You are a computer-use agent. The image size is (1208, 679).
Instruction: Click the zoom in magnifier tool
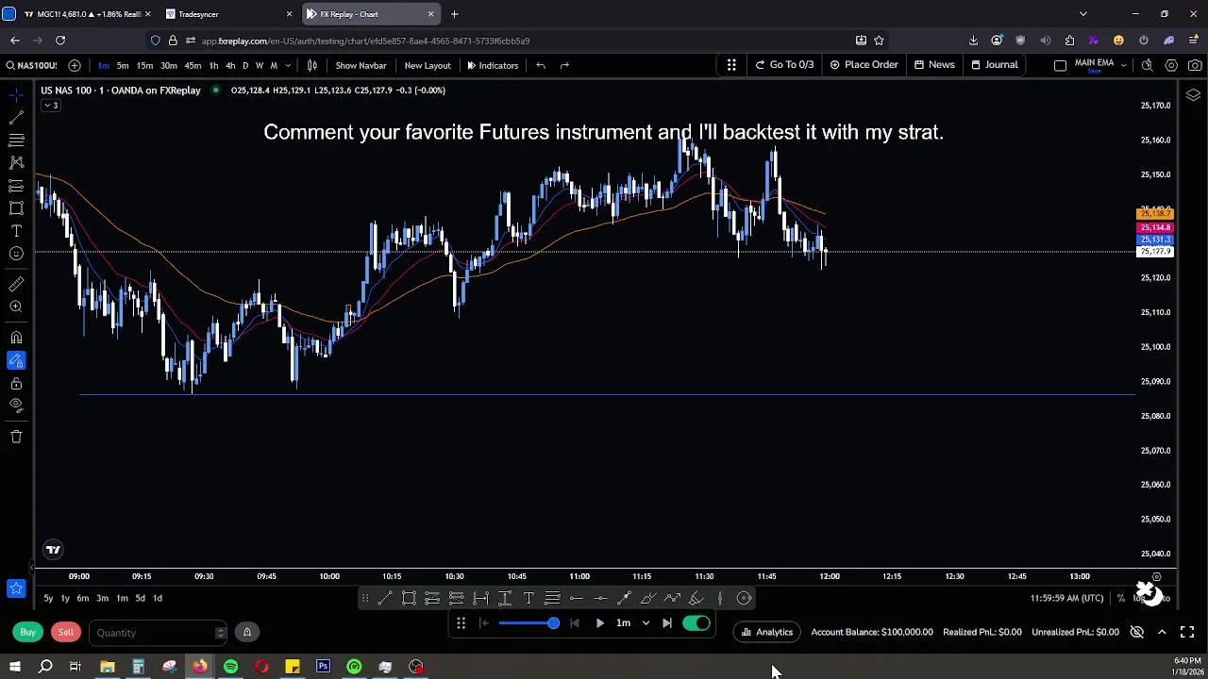[16, 306]
